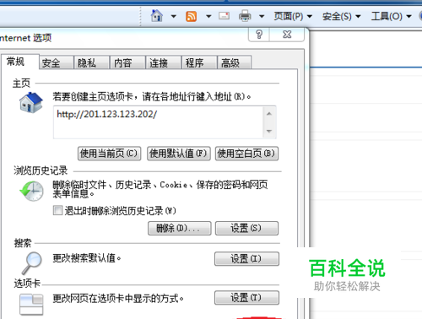
Task: Enable 退出时删除浏览历史记录 checkbox
Action: point(57,210)
